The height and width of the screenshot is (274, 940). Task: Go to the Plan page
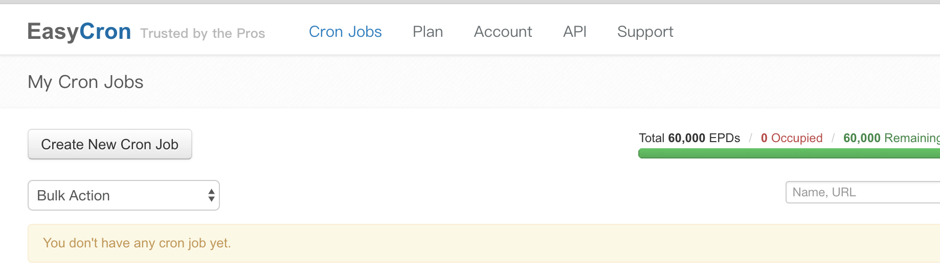tap(428, 32)
